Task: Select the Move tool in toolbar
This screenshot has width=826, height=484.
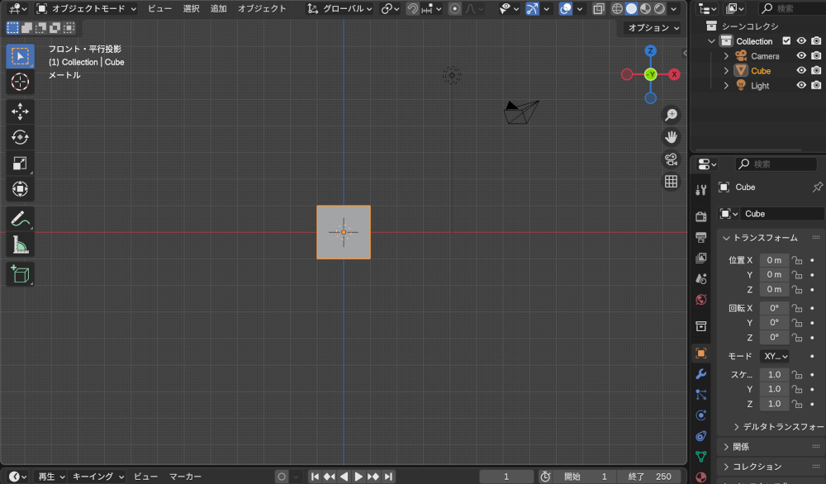Action: tap(20, 112)
